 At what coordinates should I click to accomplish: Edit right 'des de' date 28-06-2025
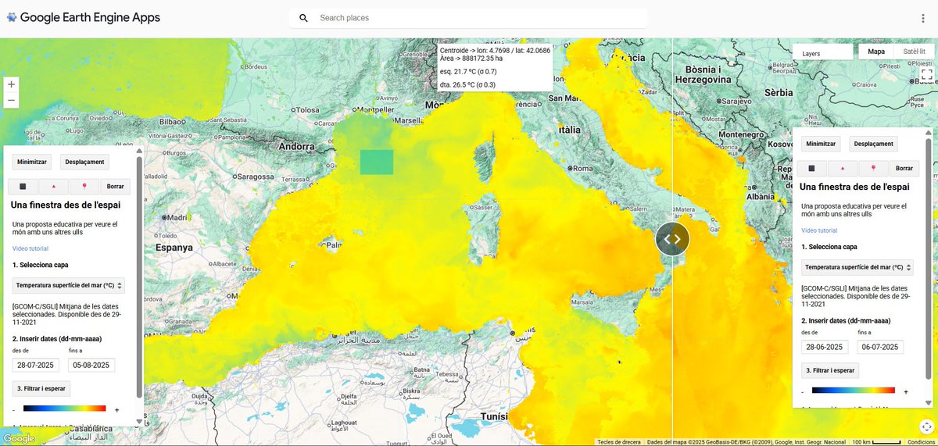click(825, 347)
